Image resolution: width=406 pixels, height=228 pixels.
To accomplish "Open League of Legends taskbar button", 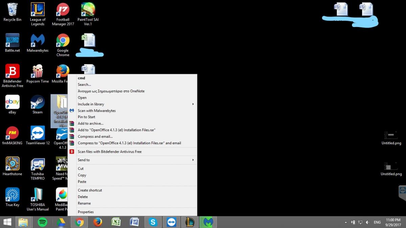I will click(190, 222).
